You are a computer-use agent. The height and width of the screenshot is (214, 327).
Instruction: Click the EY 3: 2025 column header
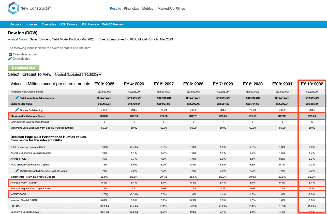click(104, 84)
